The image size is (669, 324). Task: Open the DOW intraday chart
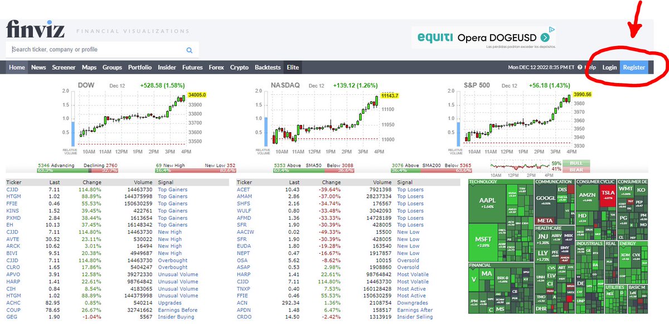134,119
